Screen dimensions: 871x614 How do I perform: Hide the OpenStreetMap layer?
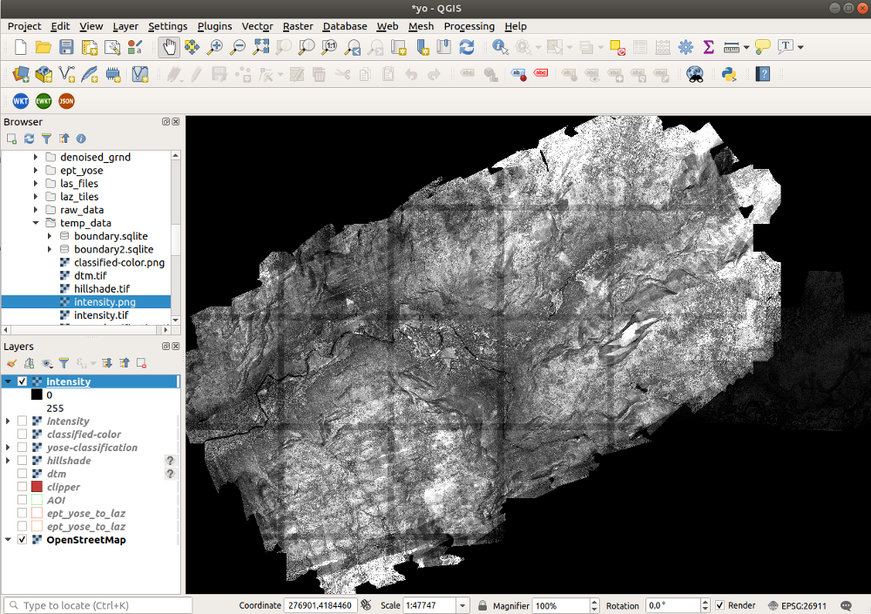21,538
